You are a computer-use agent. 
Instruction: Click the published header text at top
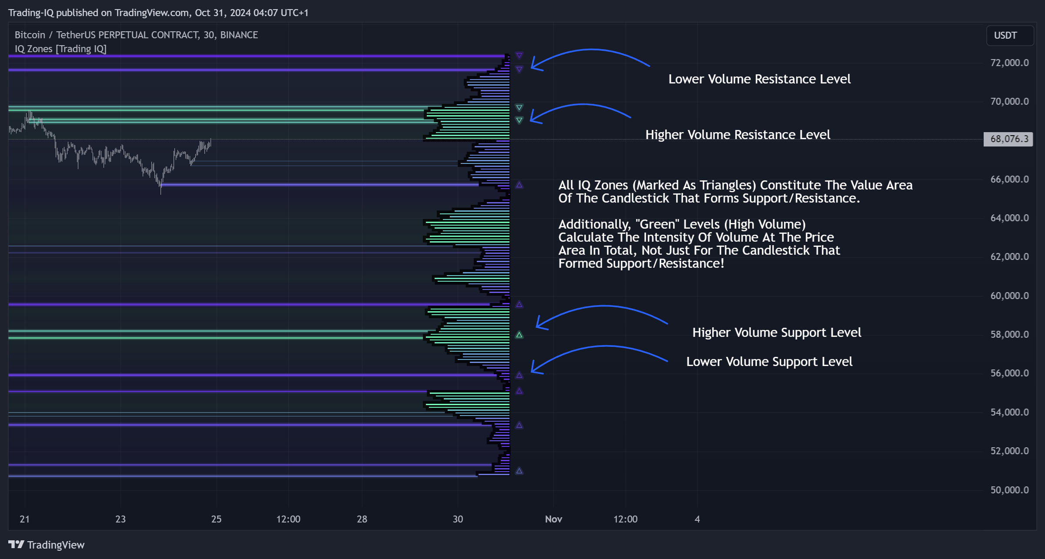[x=158, y=13]
